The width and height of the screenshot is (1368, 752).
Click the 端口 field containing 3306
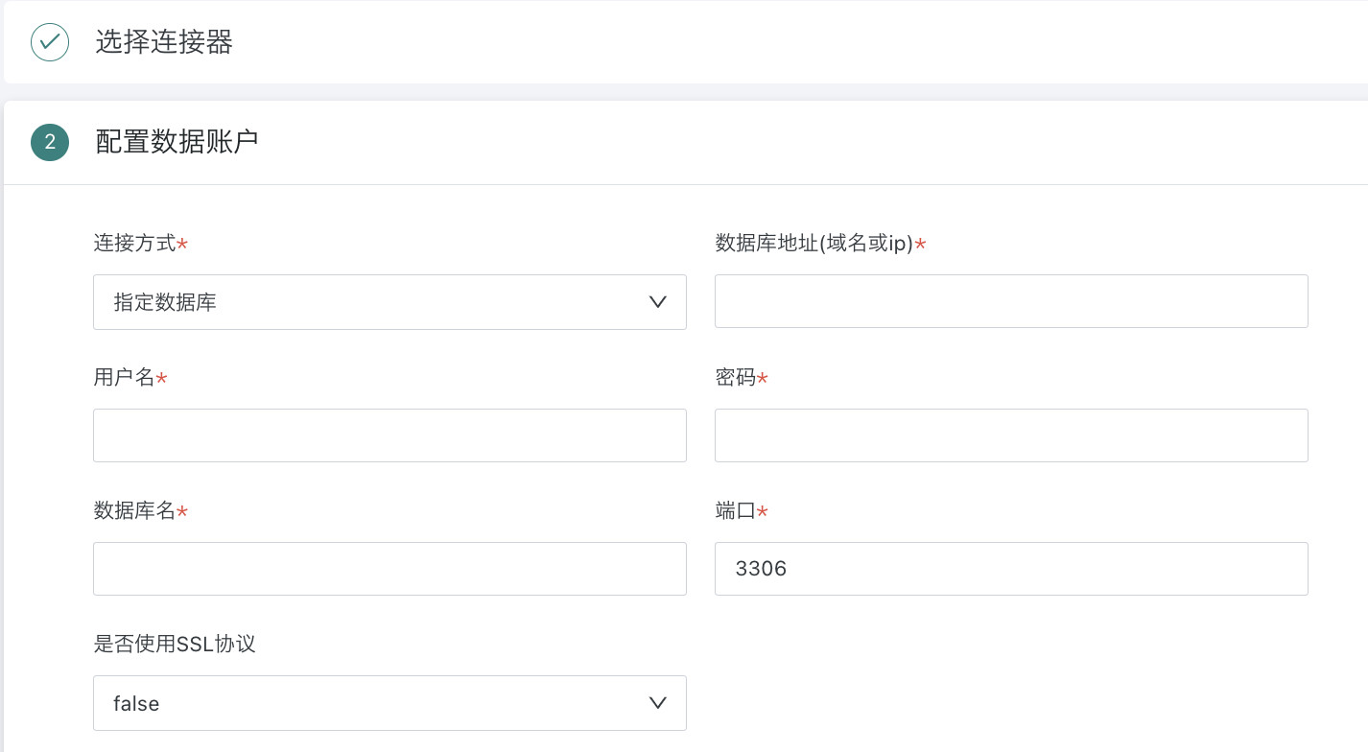[1011, 569]
